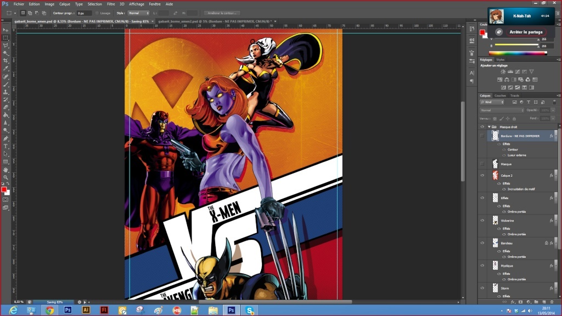Open Skype from the taskbar
This screenshot has height=316, width=562.
tap(250, 311)
